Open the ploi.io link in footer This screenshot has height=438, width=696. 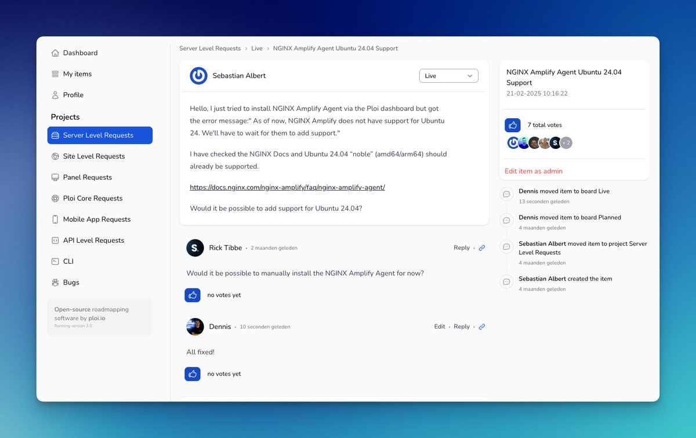(x=97, y=318)
